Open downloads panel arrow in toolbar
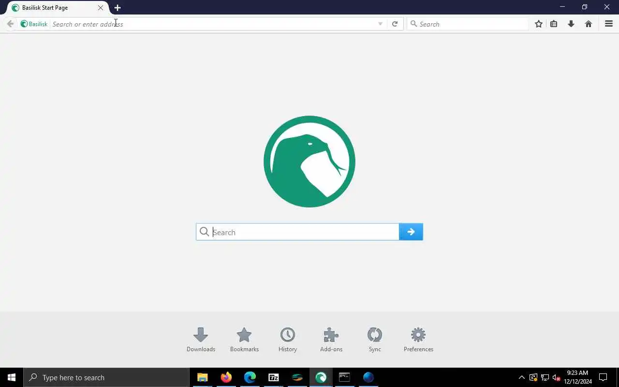The width and height of the screenshot is (619, 387). pos(571,24)
